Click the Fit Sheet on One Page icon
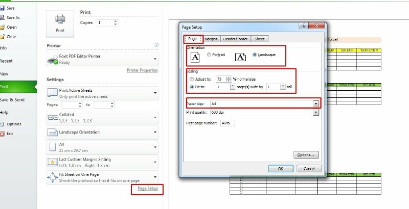Screen dimensions: 409x209 53,177
